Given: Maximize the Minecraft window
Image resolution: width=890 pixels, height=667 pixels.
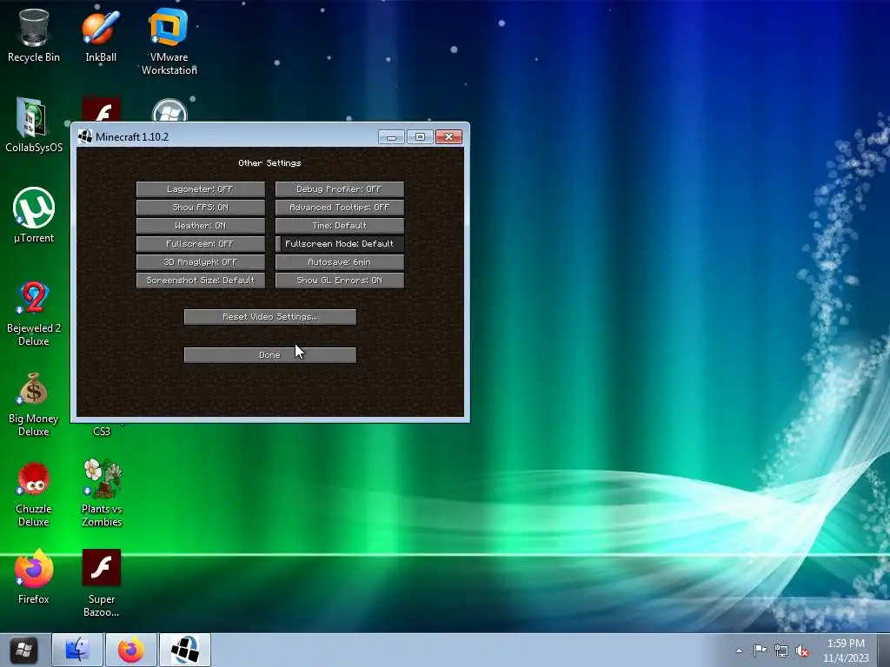Looking at the screenshot, I should click(x=420, y=136).
